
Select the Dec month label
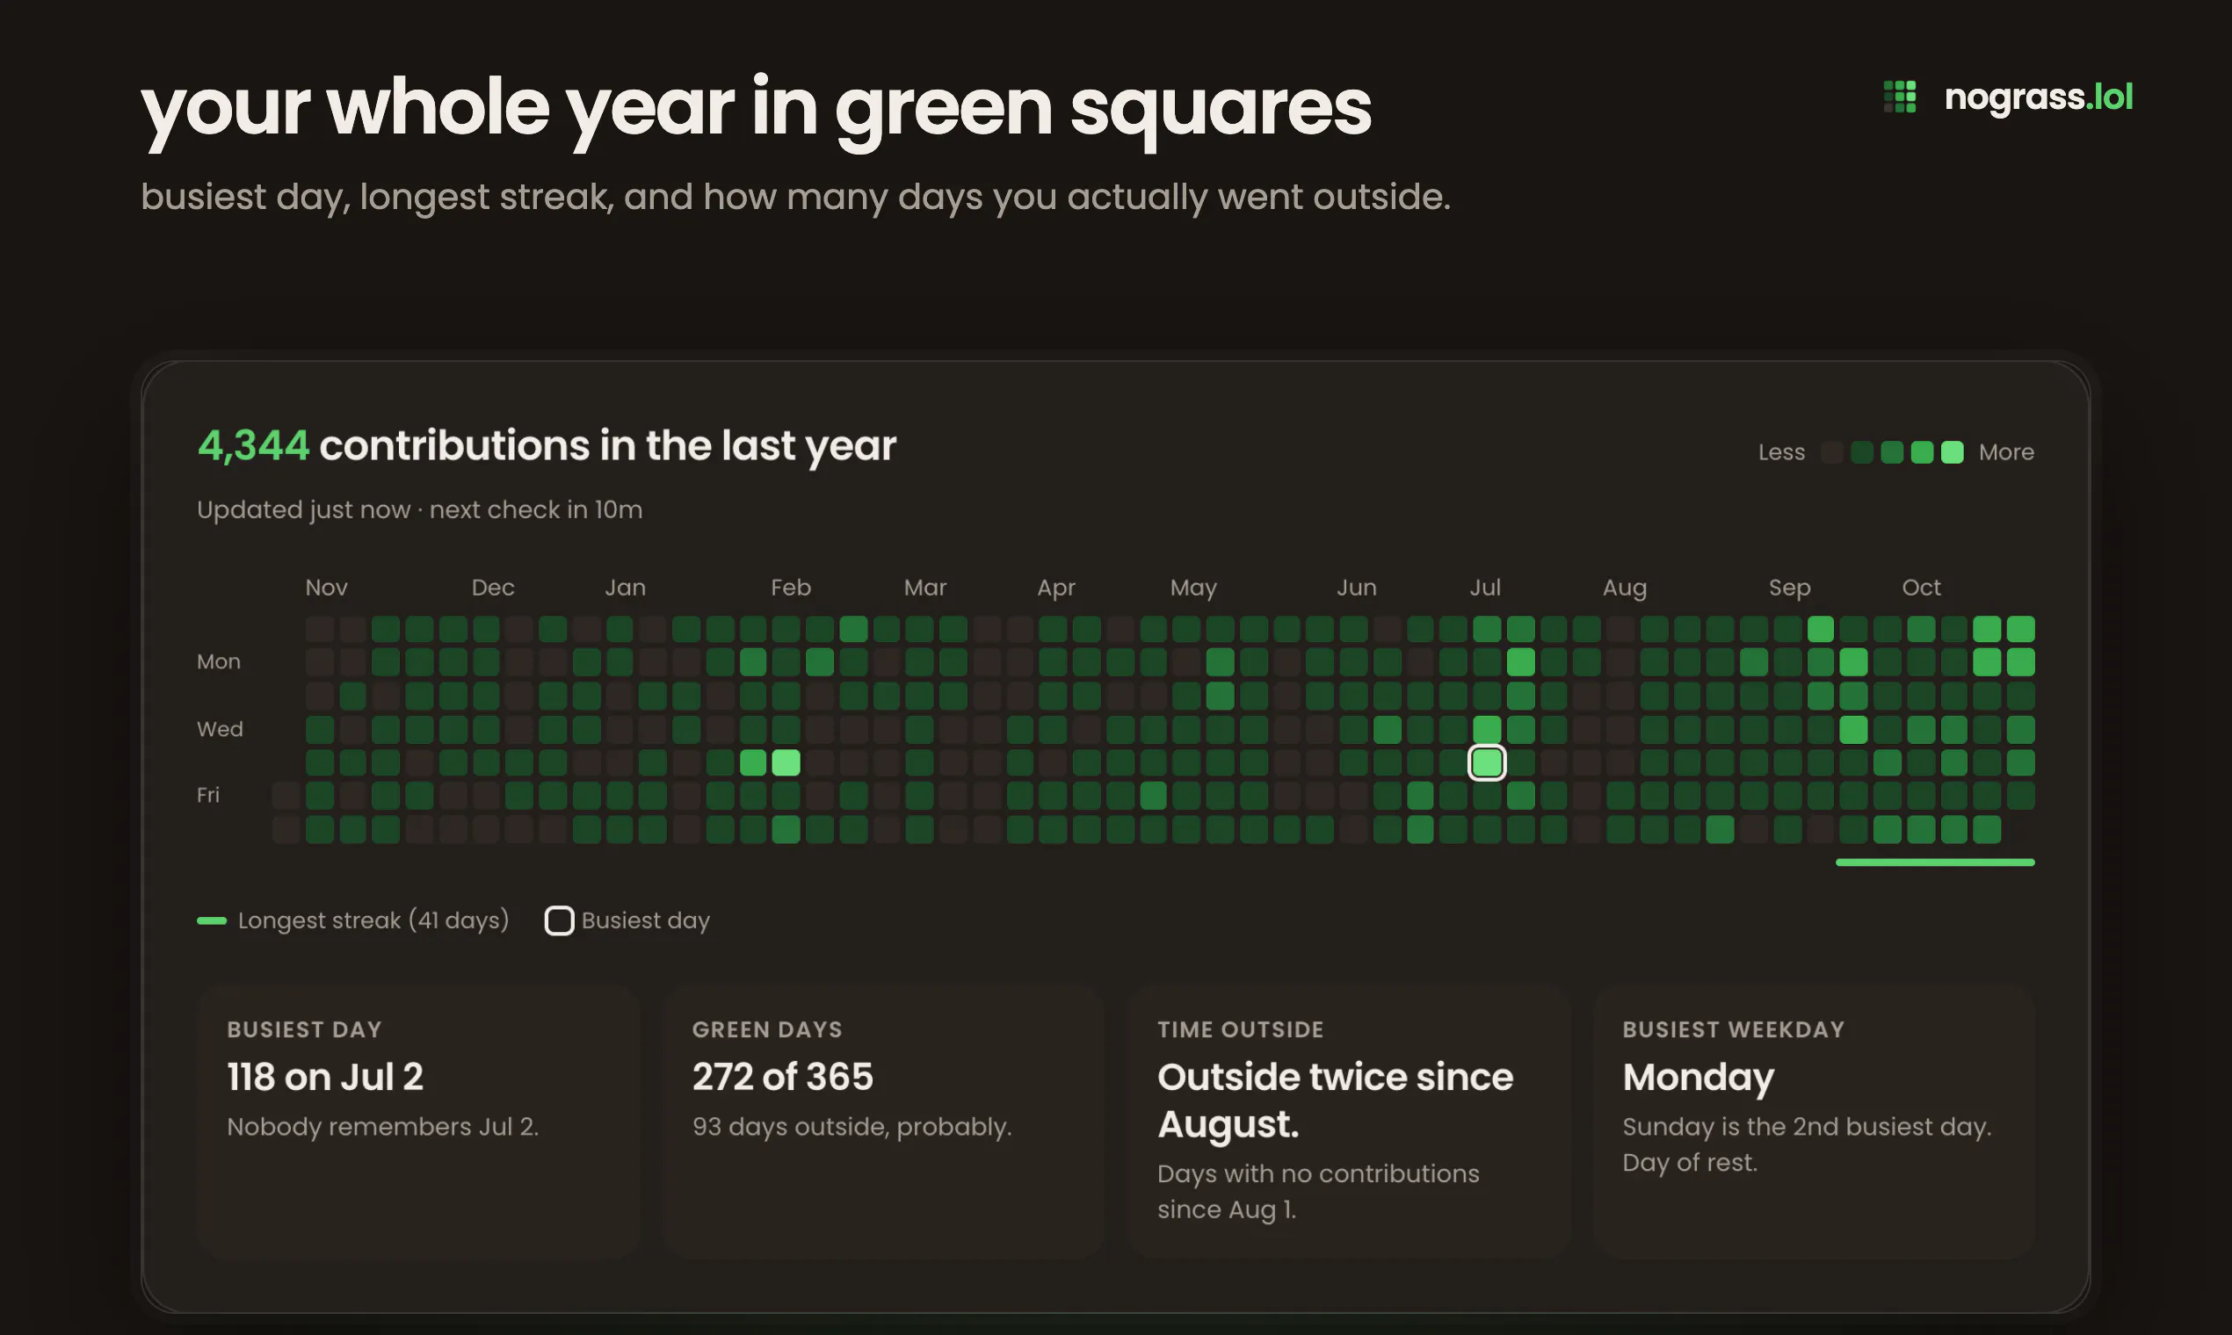point(493,588)
